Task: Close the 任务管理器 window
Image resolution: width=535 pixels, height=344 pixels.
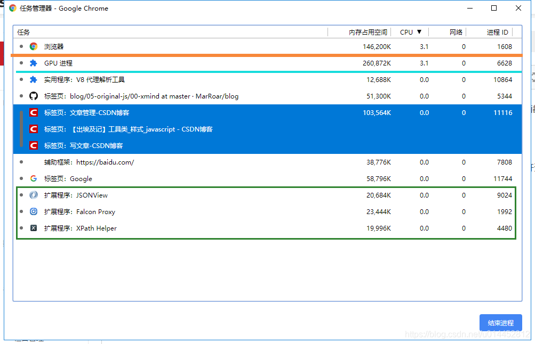Action: [x=518, y=8]
